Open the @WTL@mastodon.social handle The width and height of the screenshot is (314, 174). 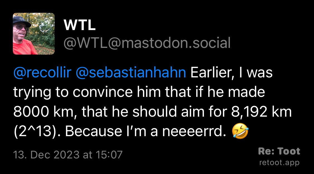[x=147, y=43]
